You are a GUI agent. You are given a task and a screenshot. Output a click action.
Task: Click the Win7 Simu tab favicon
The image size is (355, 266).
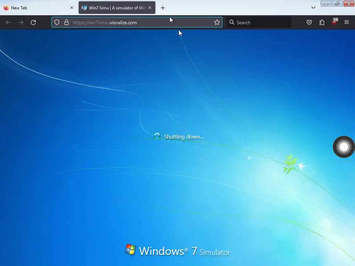click(84, 8)
